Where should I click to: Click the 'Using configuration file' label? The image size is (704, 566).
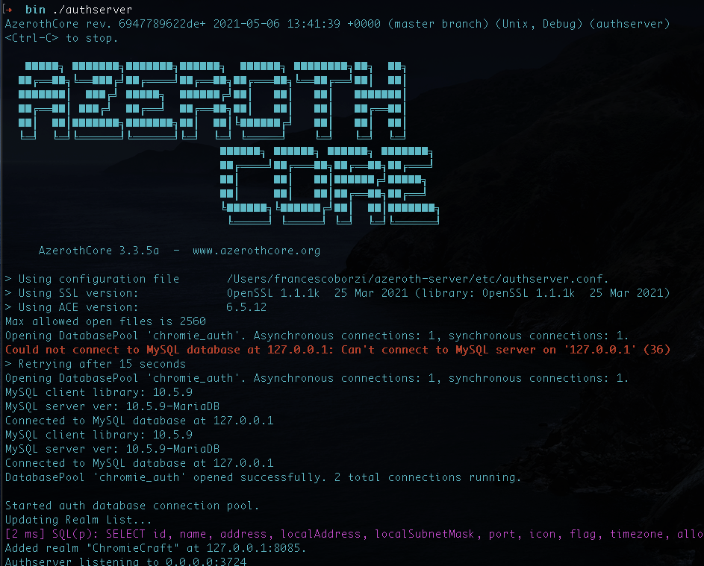coord(99,279)
